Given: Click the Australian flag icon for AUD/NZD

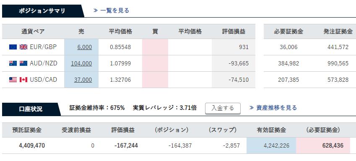Looking at the screenshot, I should tap(13, 63).
